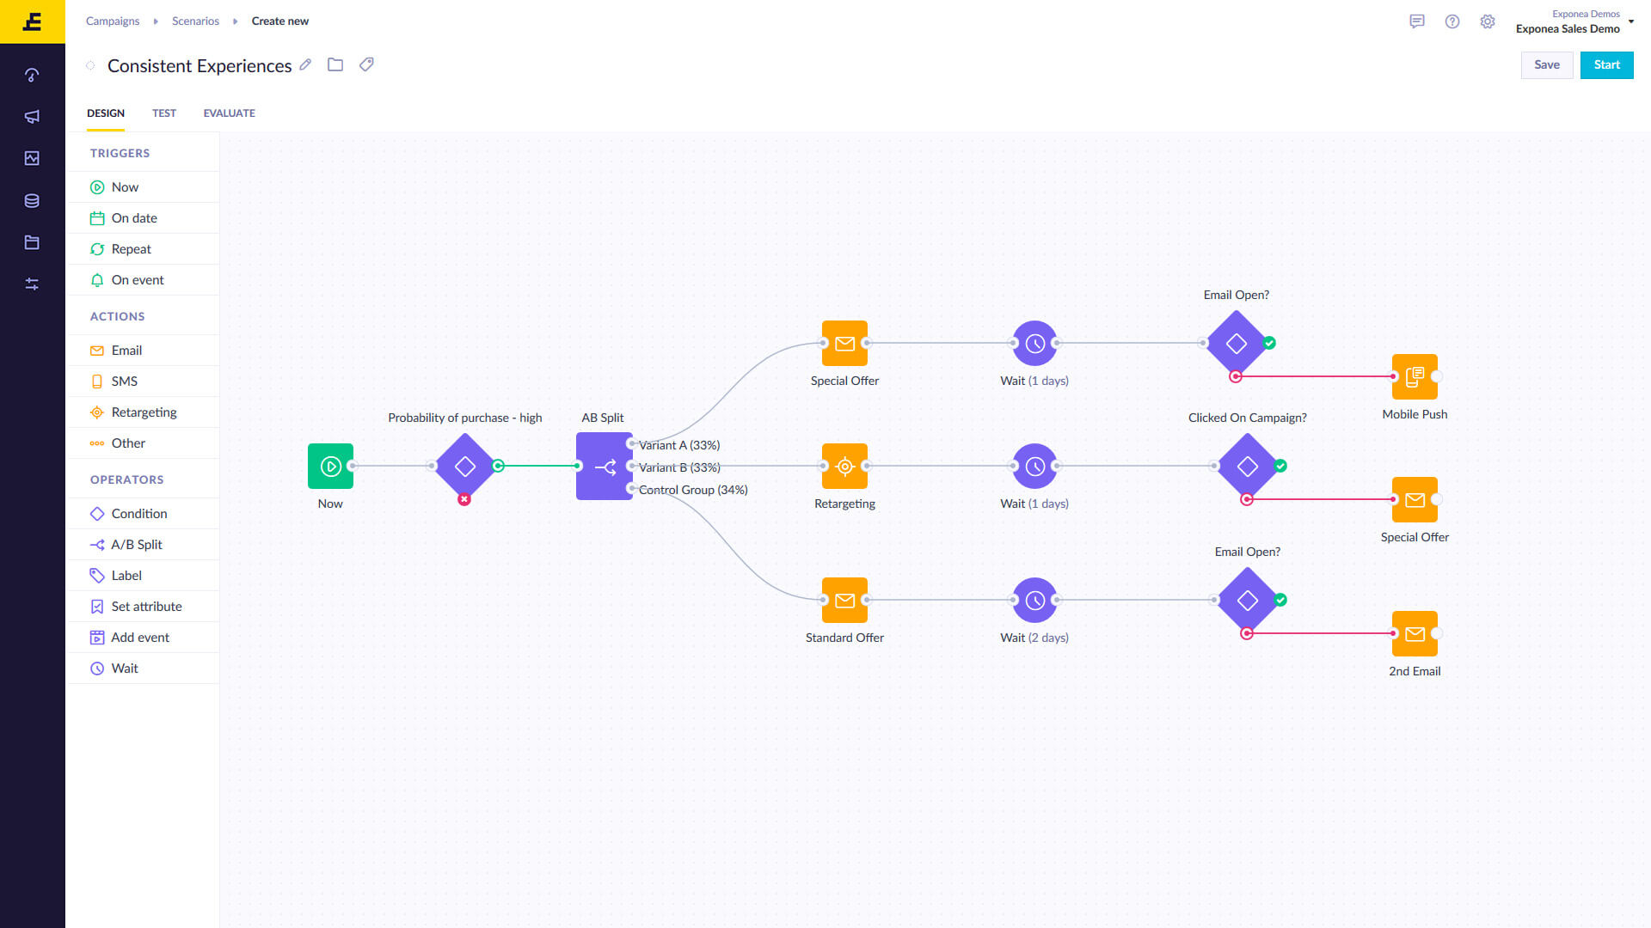Screen dimensions: 1651x928
Task: Click green success connector of Clicked On Campaign?
Action: [1280, 466]
